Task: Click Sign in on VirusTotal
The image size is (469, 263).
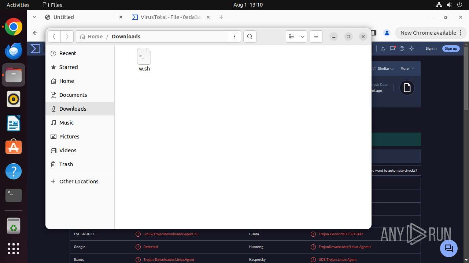Action: 431,48
